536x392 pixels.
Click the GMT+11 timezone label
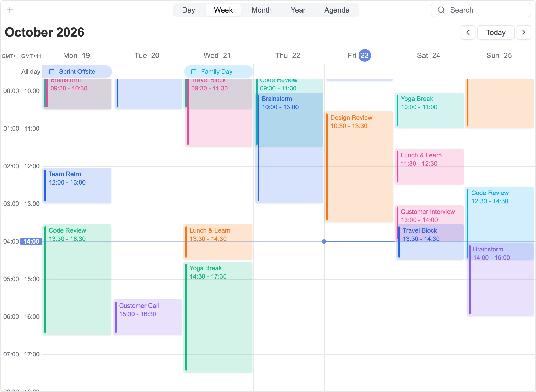pyautogui.click(x=31, y=56)
